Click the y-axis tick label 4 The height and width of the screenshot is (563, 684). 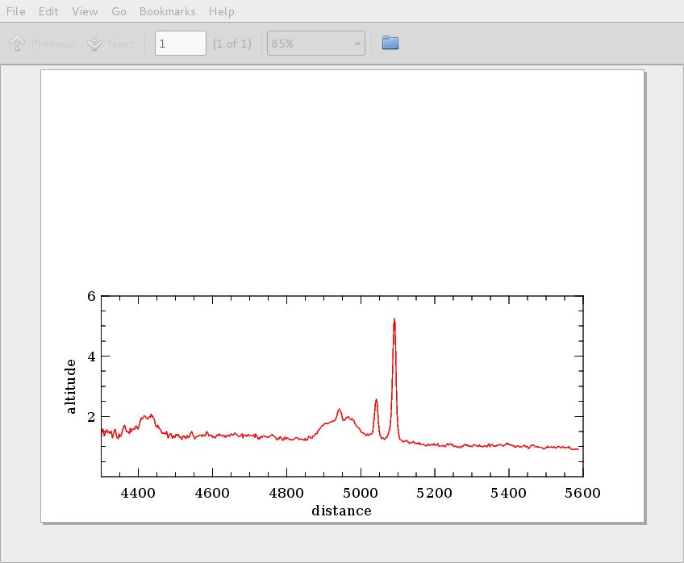pyautogui.click(x=91, y=357)
